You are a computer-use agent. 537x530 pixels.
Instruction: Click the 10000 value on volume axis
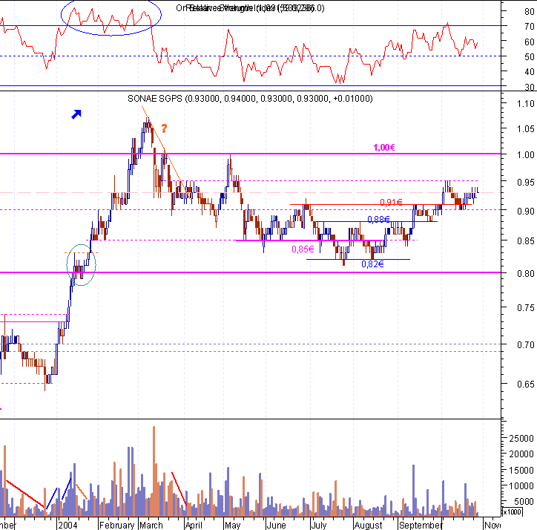(521, 486)
